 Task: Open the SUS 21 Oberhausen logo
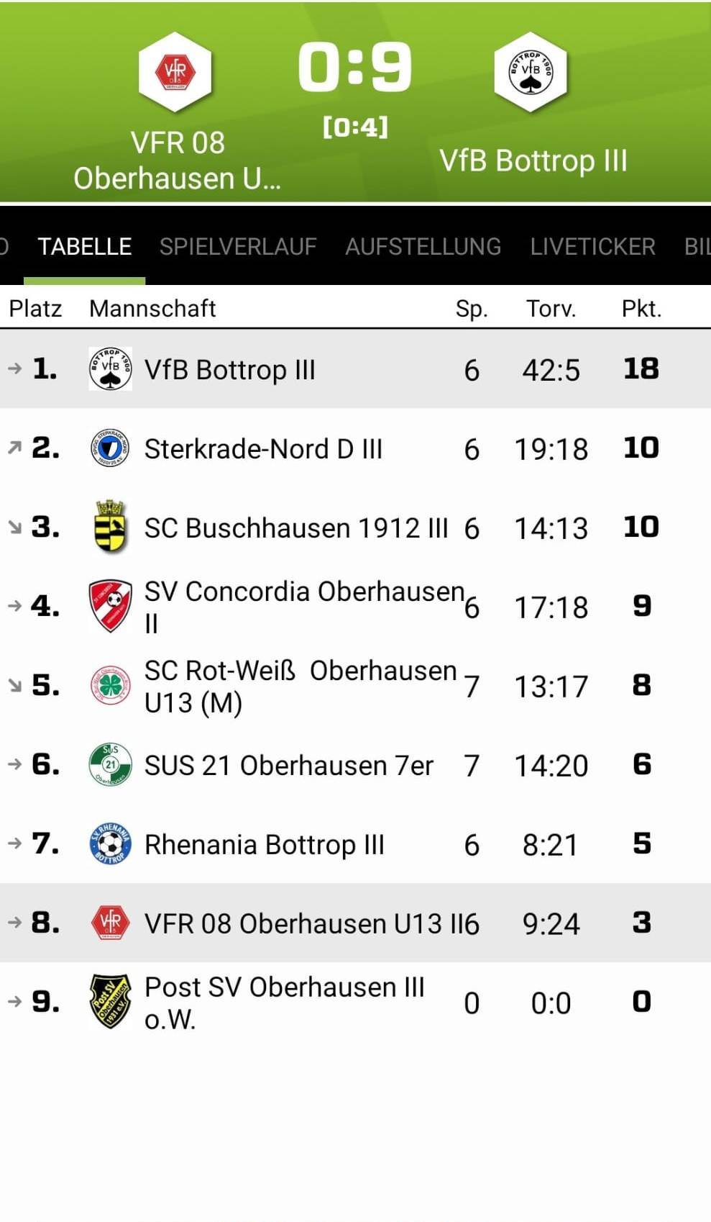(110, 764)
